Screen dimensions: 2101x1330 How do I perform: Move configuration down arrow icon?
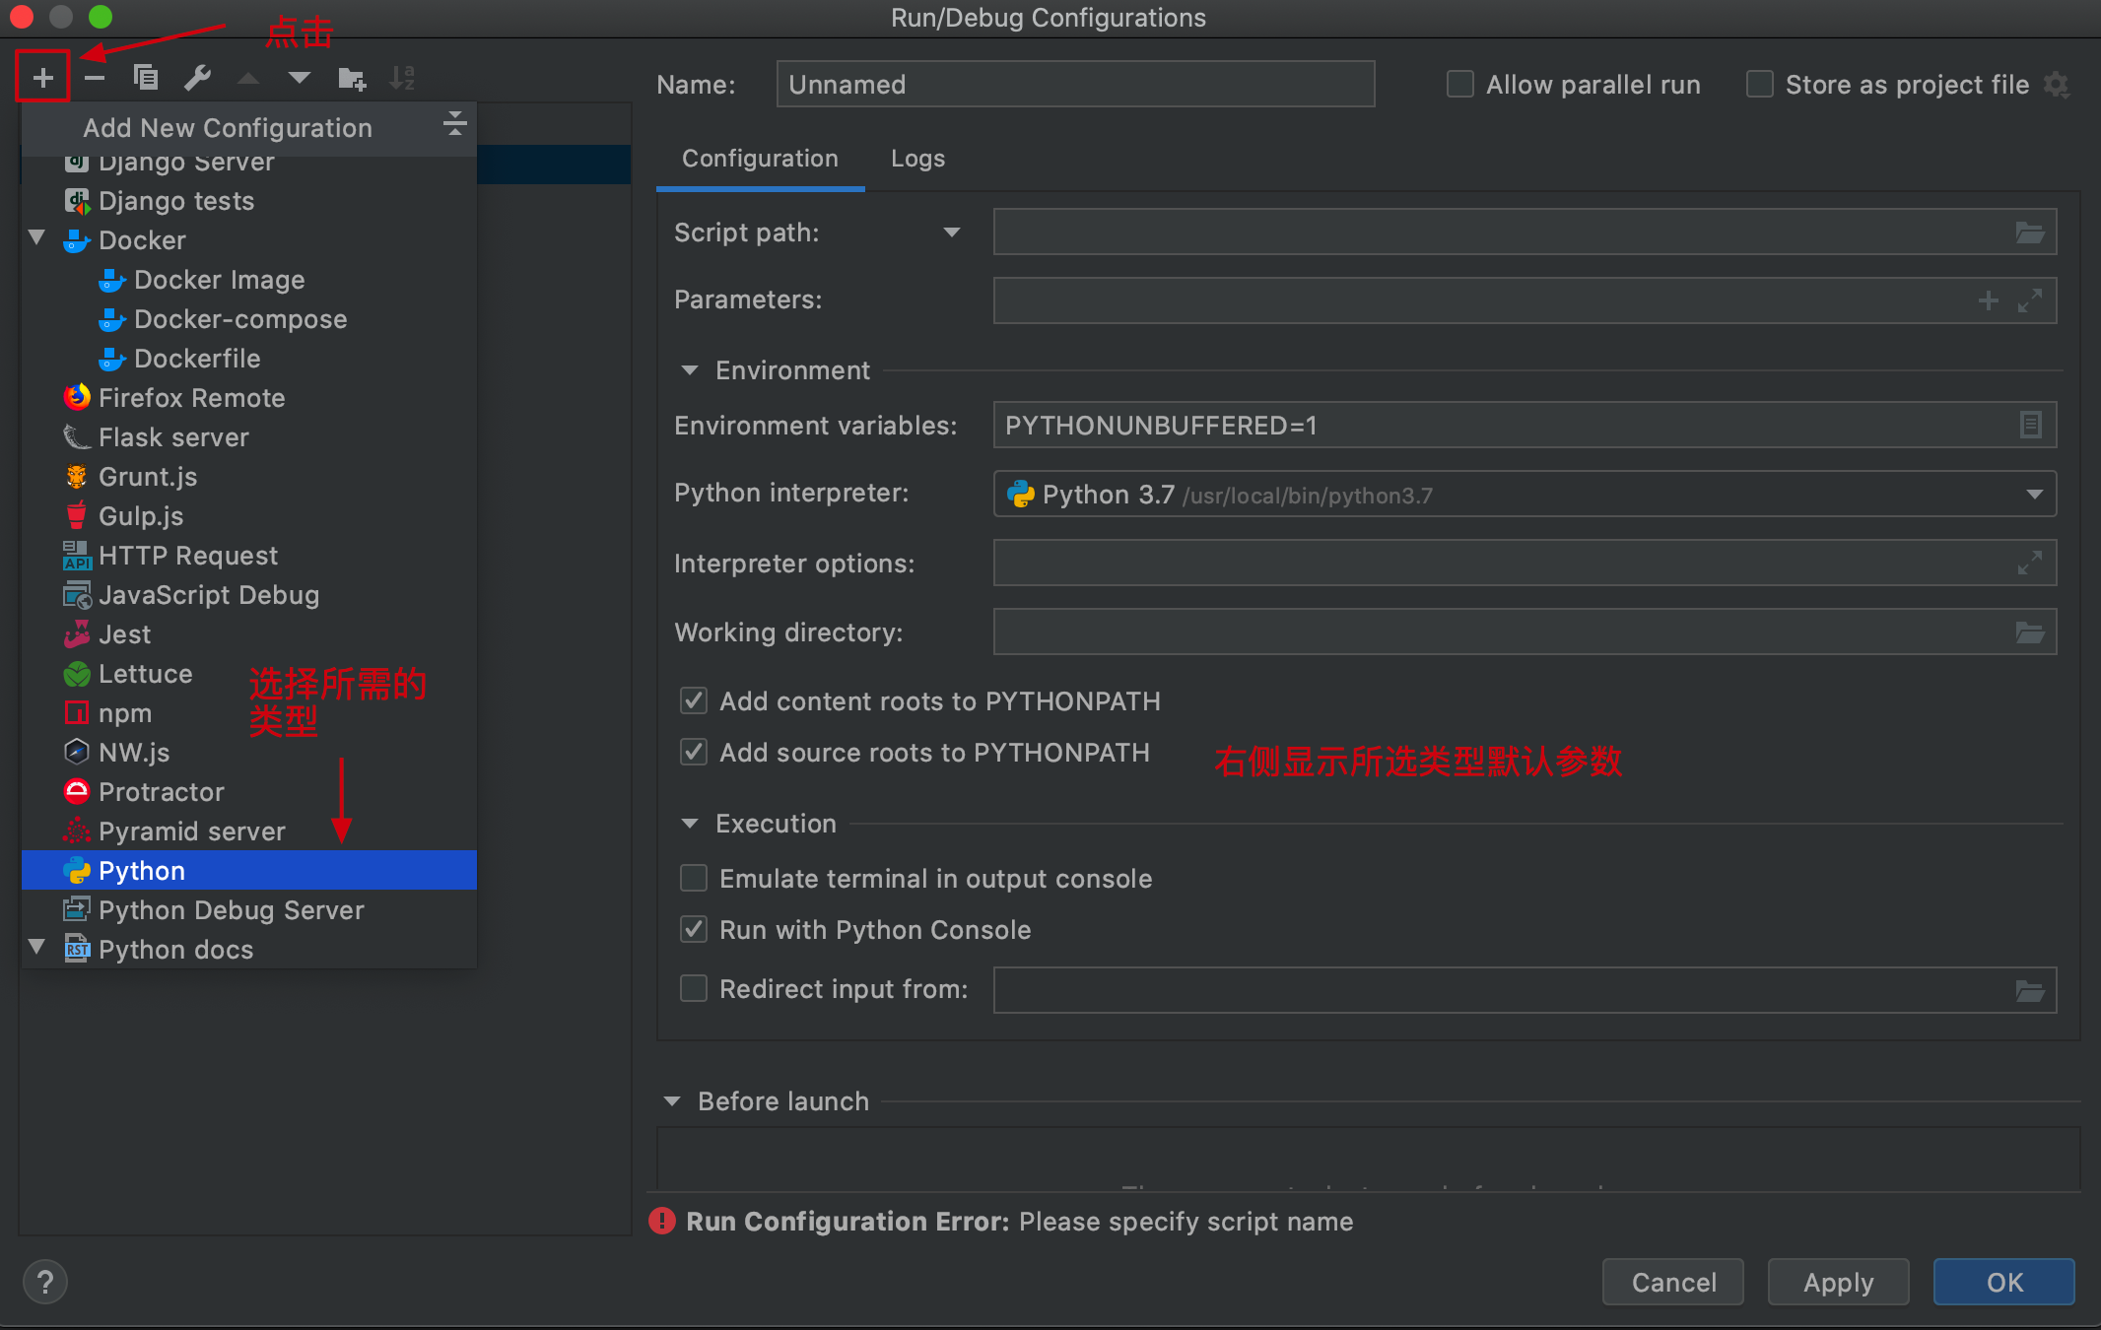[x=300, y=78]
